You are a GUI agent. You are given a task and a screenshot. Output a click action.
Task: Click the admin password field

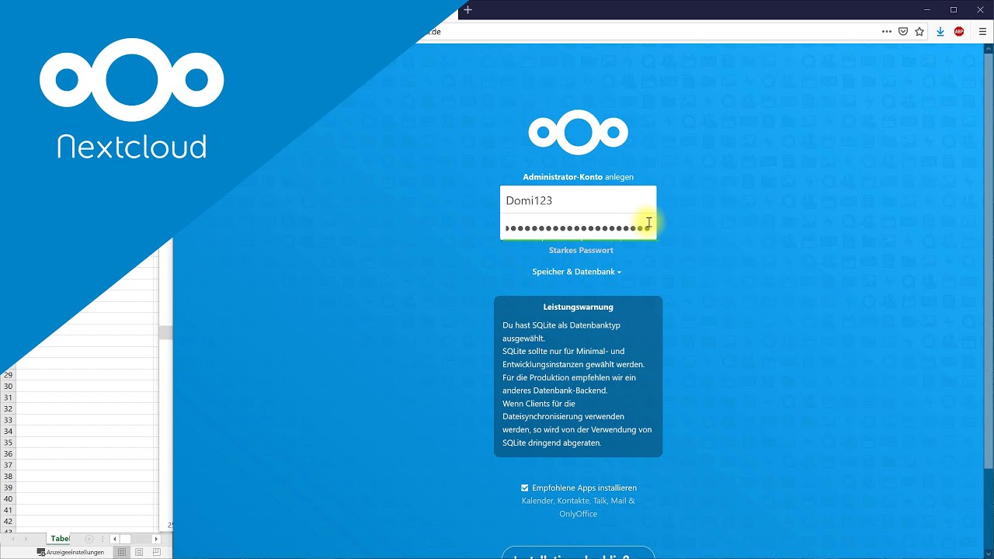pos(578,227)
